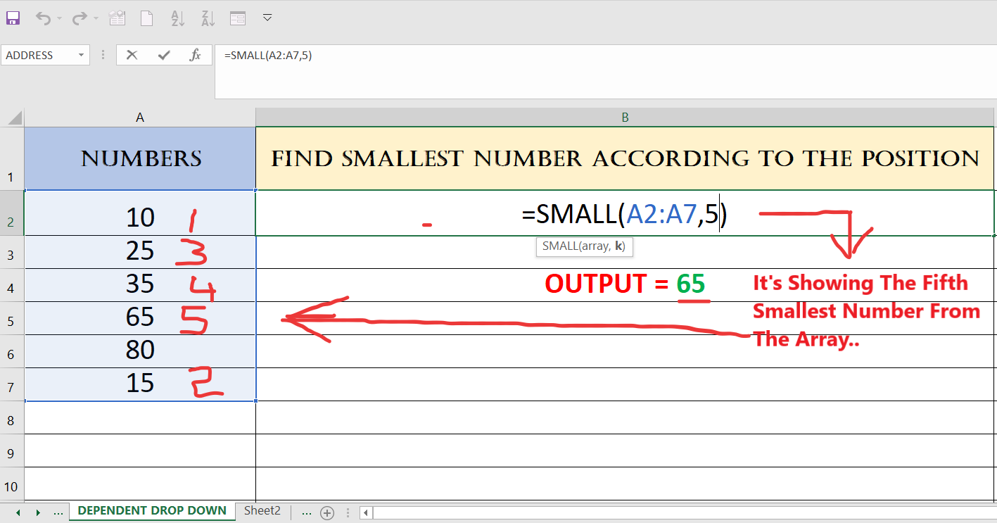
Task: Click the ellipsis after Sheet2 tab
Action: point(306,513)
